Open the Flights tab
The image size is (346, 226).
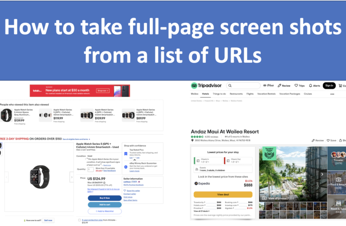[x=250, y=94]
